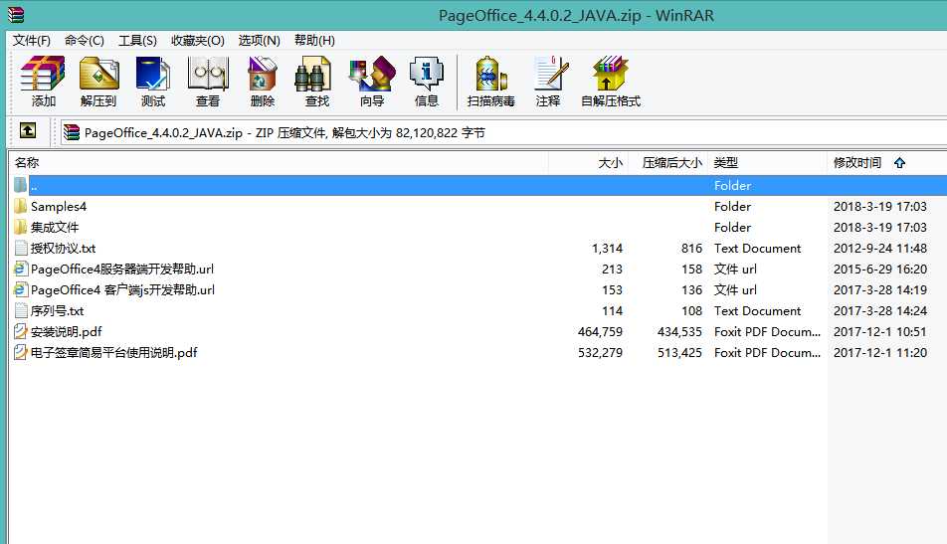Click the Info (信息) toolbar icon
The height and width of the screenshot is (544, 947).
[x=427, y=74]
